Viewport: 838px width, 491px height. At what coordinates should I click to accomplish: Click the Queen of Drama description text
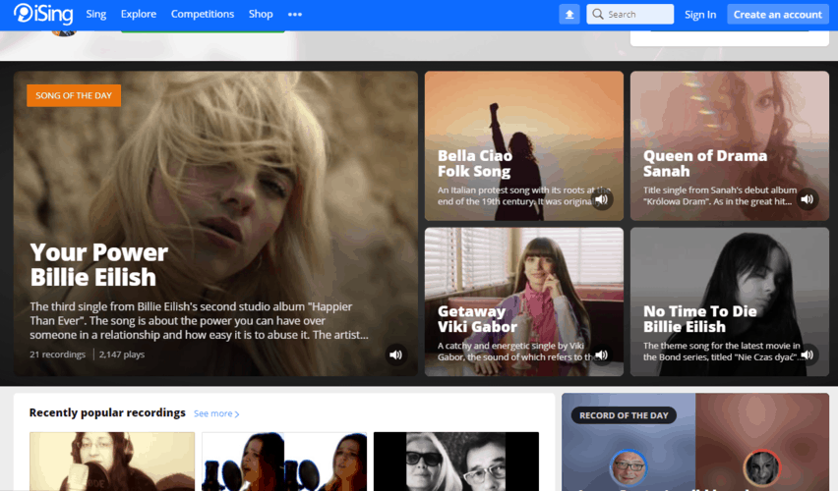(x=720, y=195)
